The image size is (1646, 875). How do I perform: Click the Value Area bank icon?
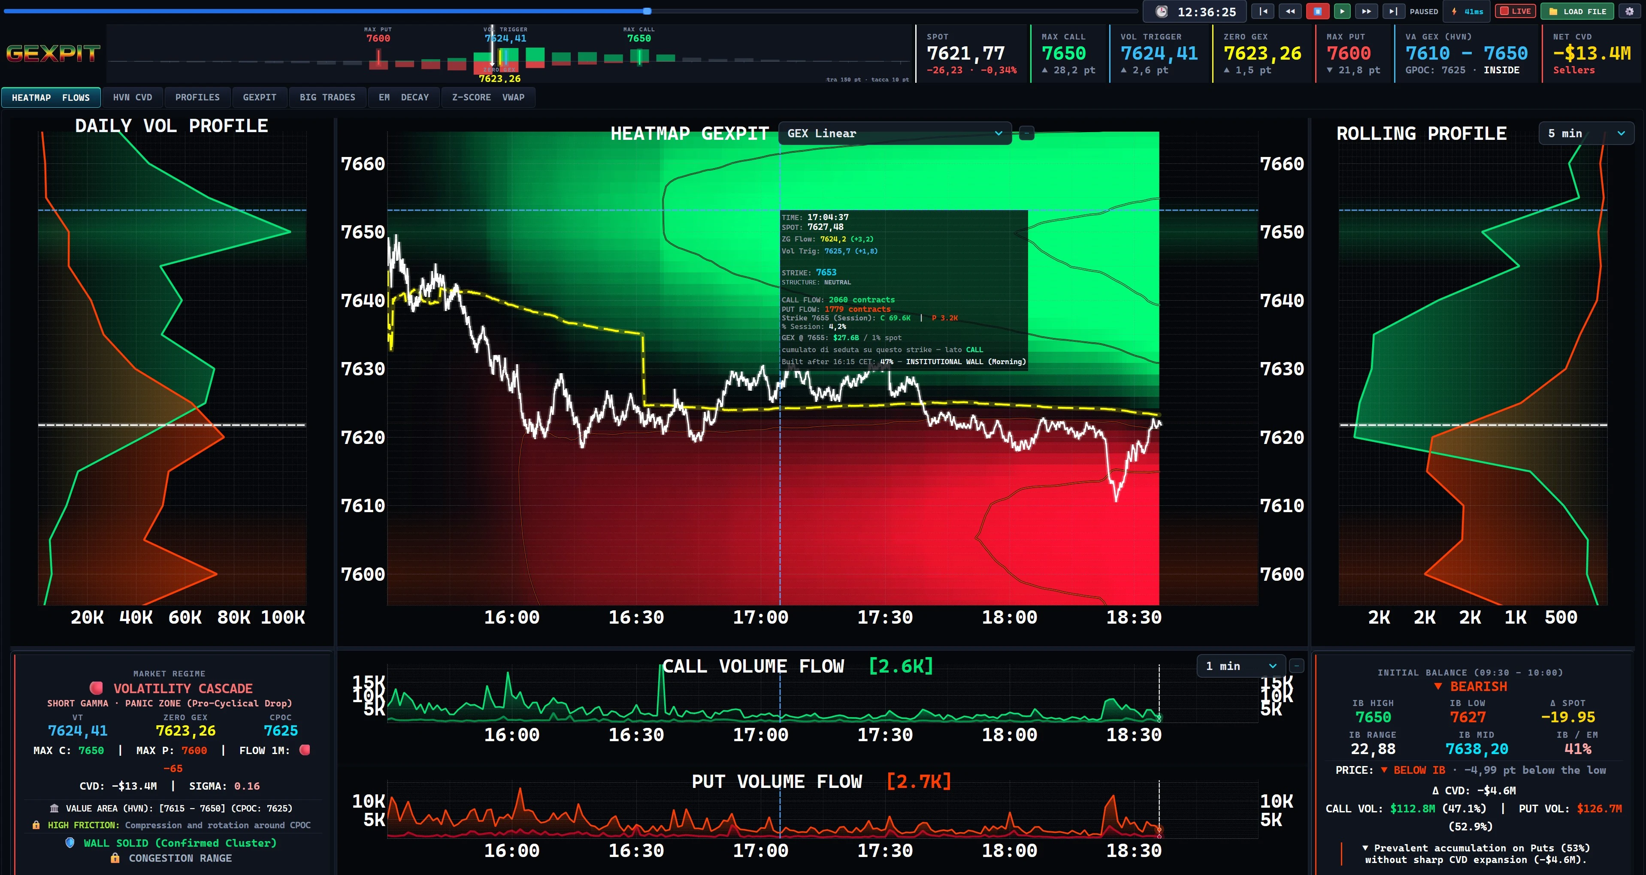[54, 808]
